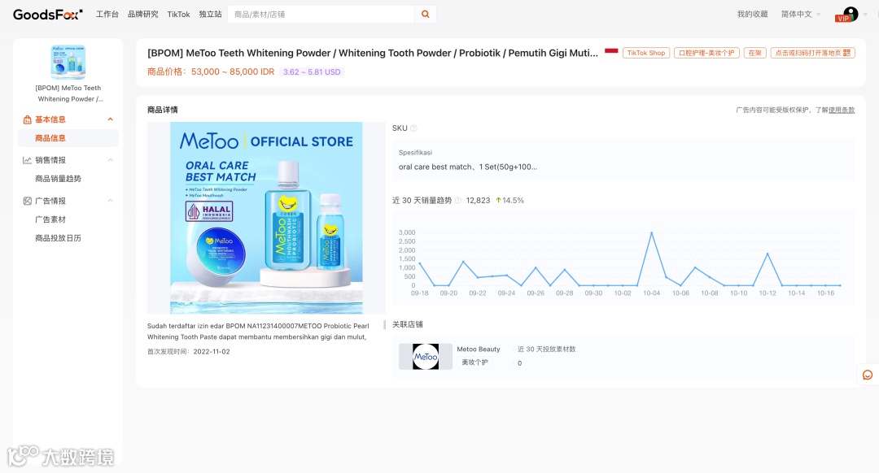The image size is (879, 473).
Task: Collapse the 基本信息 section
Action: 111,119
